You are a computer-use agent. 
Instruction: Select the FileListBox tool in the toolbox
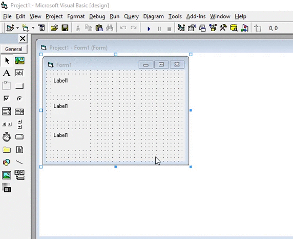coord(19,150)
